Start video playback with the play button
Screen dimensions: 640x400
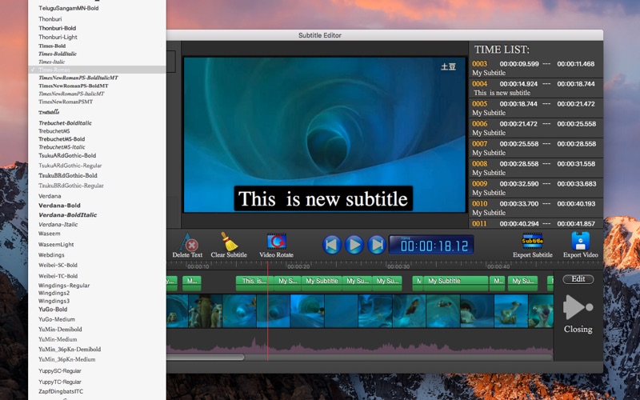(354, 245)
